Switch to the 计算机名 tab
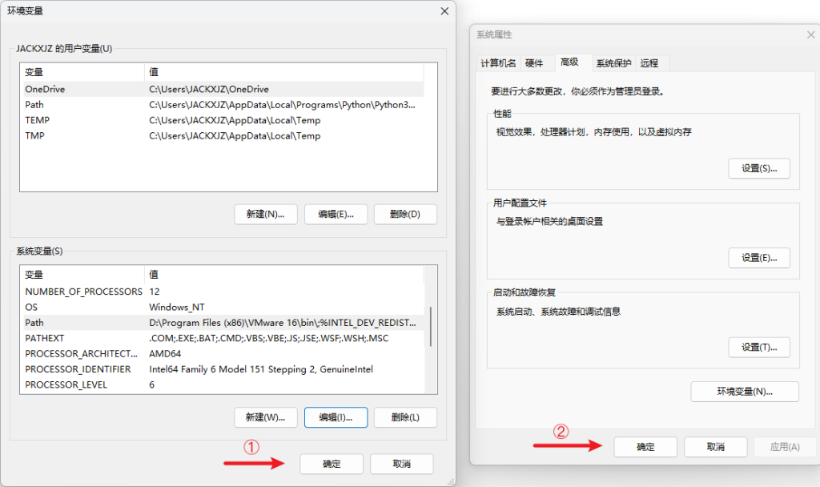 [x=500, y=62]
